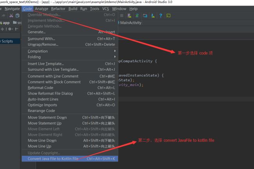254x169 pixels.
Task: Select Reformat Code menu entry
Action: (70, 88)
